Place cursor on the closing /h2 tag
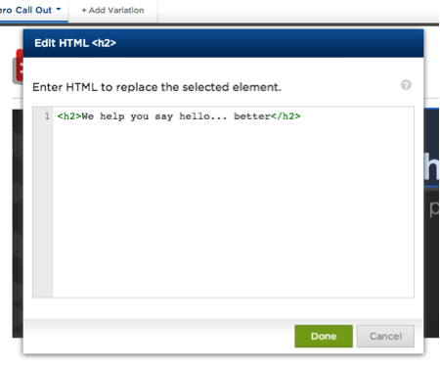This screenshot has width=440, height=367. coord(286,116)
